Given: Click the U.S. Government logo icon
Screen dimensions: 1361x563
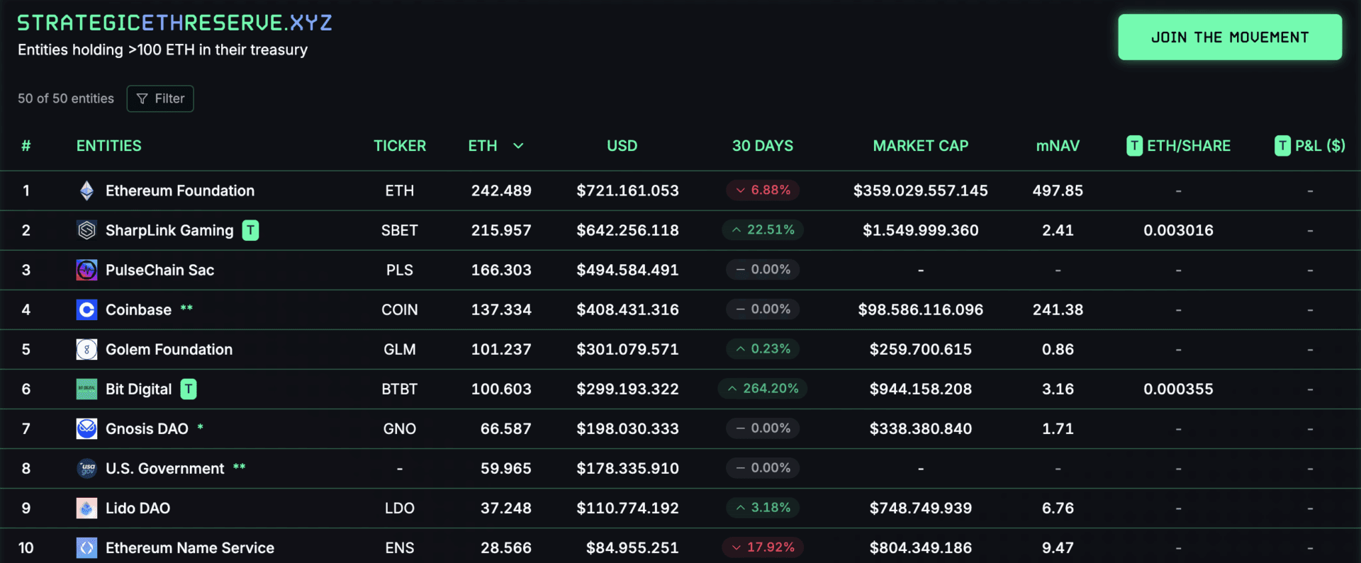Looking at the screenshot, I should tap(86, 468).
